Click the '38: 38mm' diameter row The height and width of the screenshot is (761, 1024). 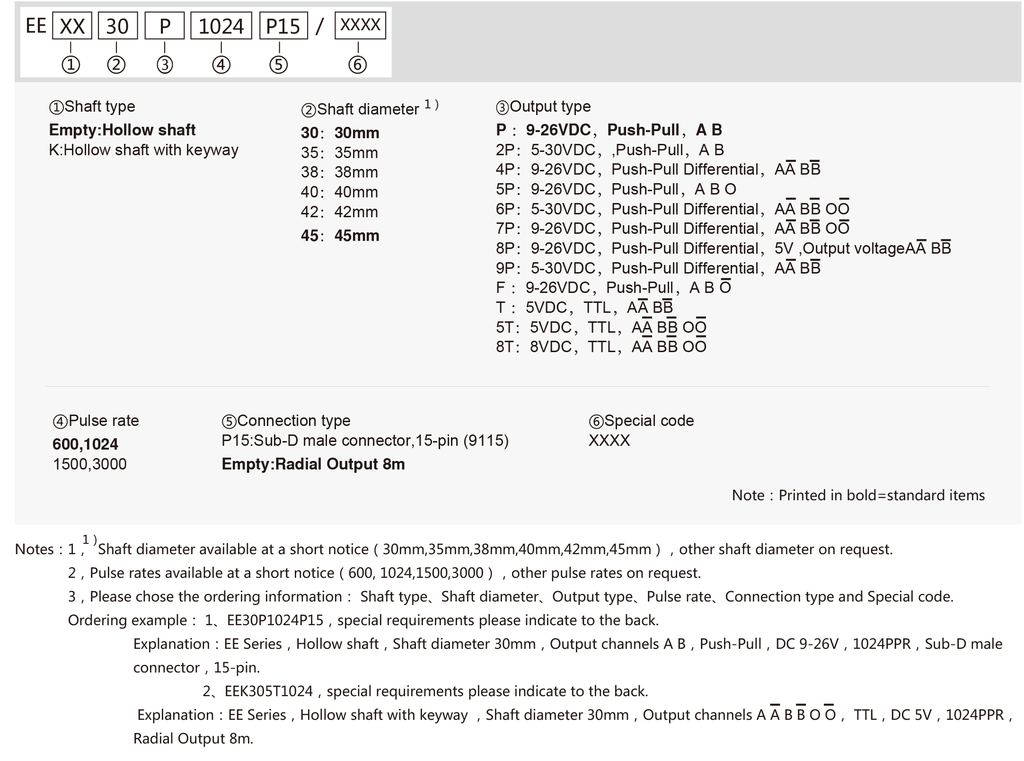tap(340, 172)
